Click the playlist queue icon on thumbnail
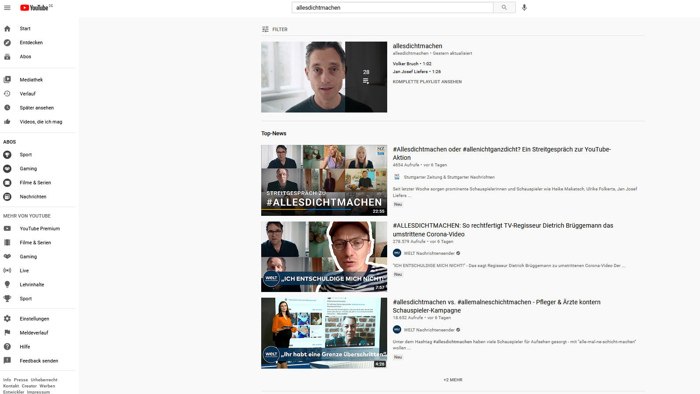Viewport: 700px width, 394px height. 366,81
